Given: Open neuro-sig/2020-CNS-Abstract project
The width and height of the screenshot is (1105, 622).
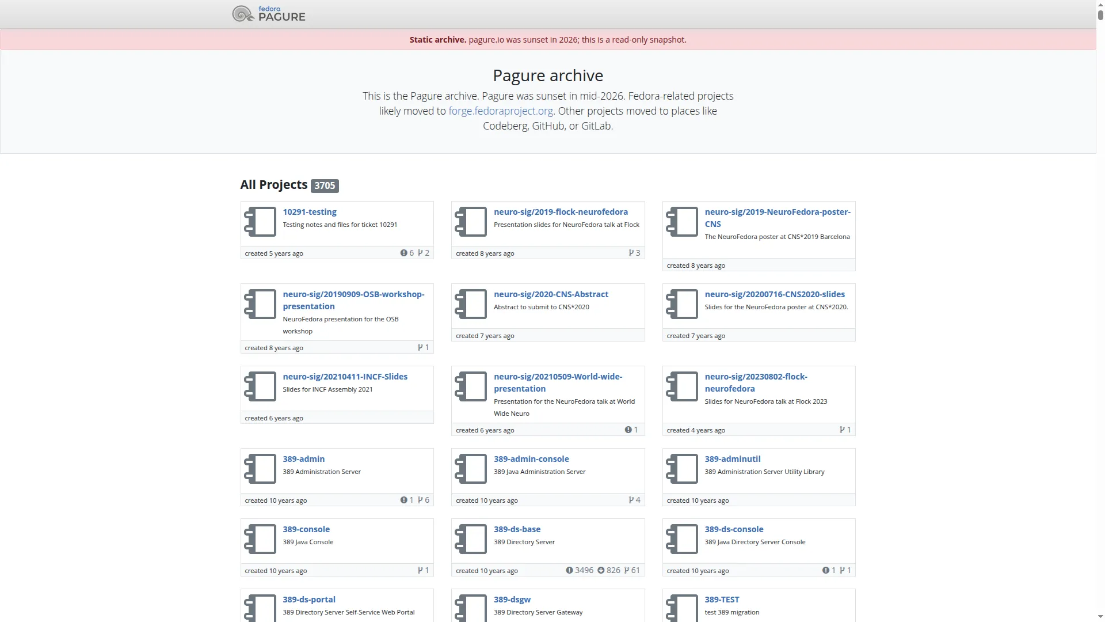Looking at the screenshot, I should (551, 294).
